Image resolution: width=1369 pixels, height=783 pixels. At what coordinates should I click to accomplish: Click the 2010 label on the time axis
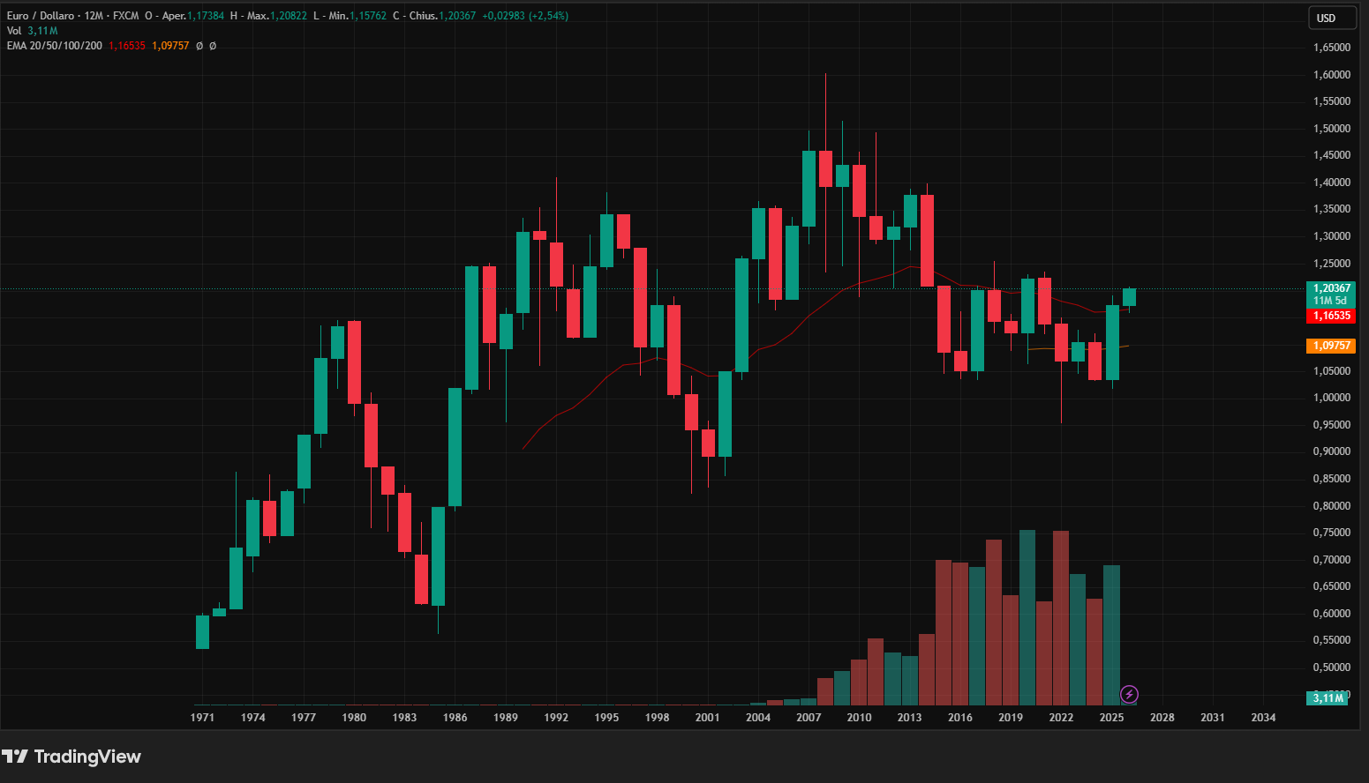(860, 718)
